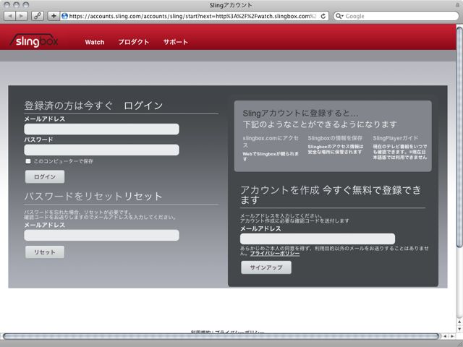
Task: Open the bookmarks button next to navigation arrows
Action: [38, 16]
